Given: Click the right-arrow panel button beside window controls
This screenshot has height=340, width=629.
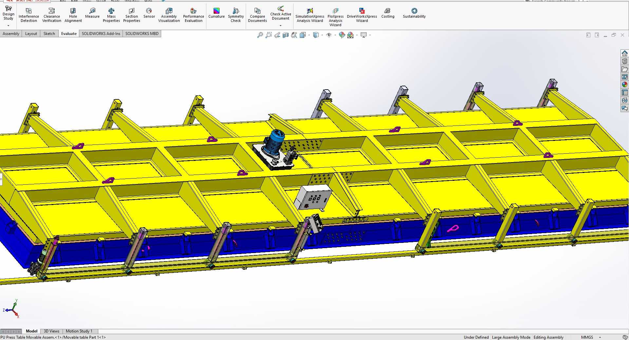Looking at the screenshot, I should coord(597,35).
